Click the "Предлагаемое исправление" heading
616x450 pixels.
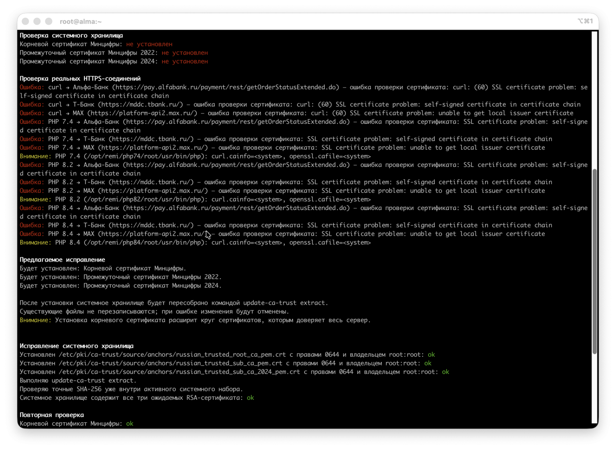pyautogui.click(x=62, y=260)
